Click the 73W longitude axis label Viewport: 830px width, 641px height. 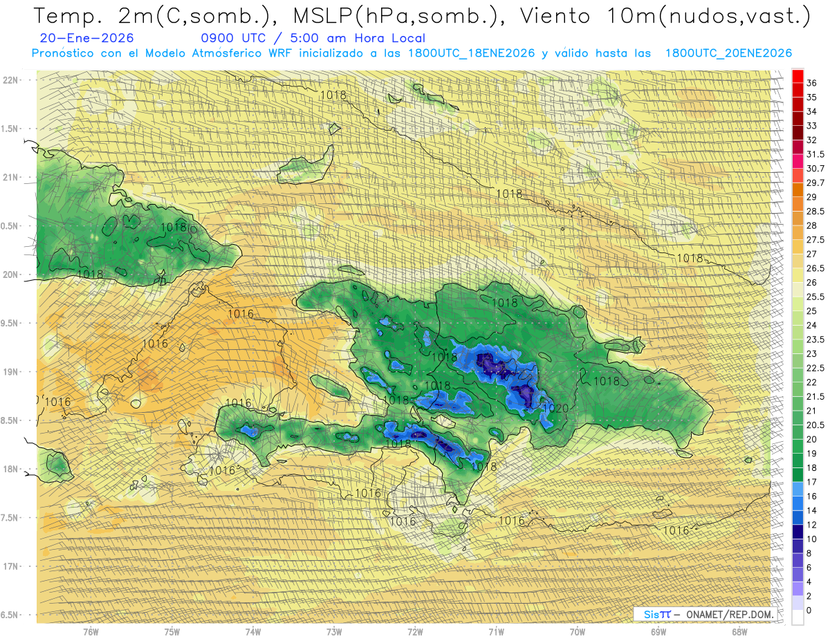coord(334,631)
